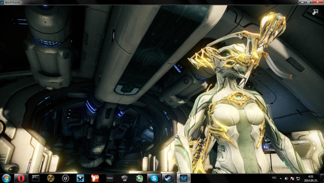Open Action Center flag notification
The width and height of the screenshot is (324, 183).
click(292, 179)
